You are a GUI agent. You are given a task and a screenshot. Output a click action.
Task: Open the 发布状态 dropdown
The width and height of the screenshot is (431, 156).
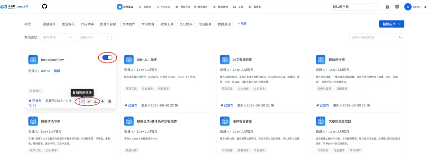pyautogui.click(x=57, y=37)
